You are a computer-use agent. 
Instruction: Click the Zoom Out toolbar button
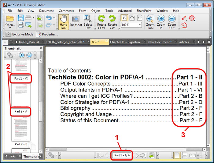[172, 22]
